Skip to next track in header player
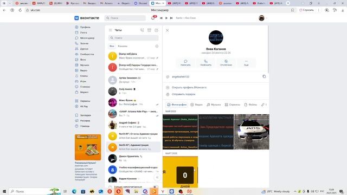Viewport: 347px width, 195px height. point(171,18)
